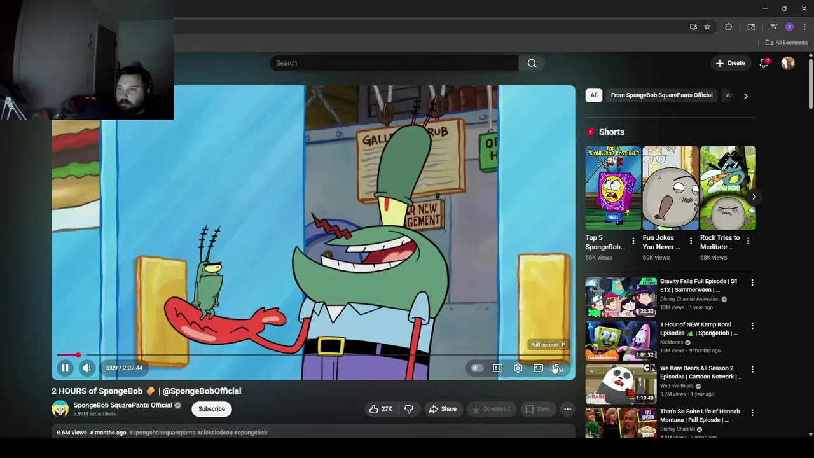The width and height of the screenshot is (814, 458).
Task: Pause the SpongeBob video
Action: [x=65, y=368]
